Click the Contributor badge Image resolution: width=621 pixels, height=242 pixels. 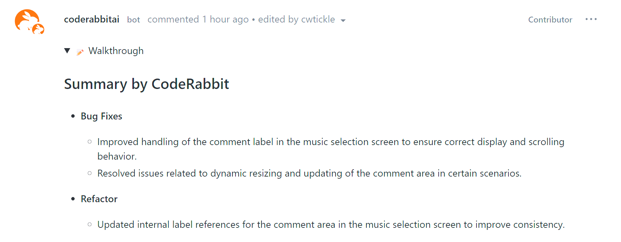click(550, 20)
